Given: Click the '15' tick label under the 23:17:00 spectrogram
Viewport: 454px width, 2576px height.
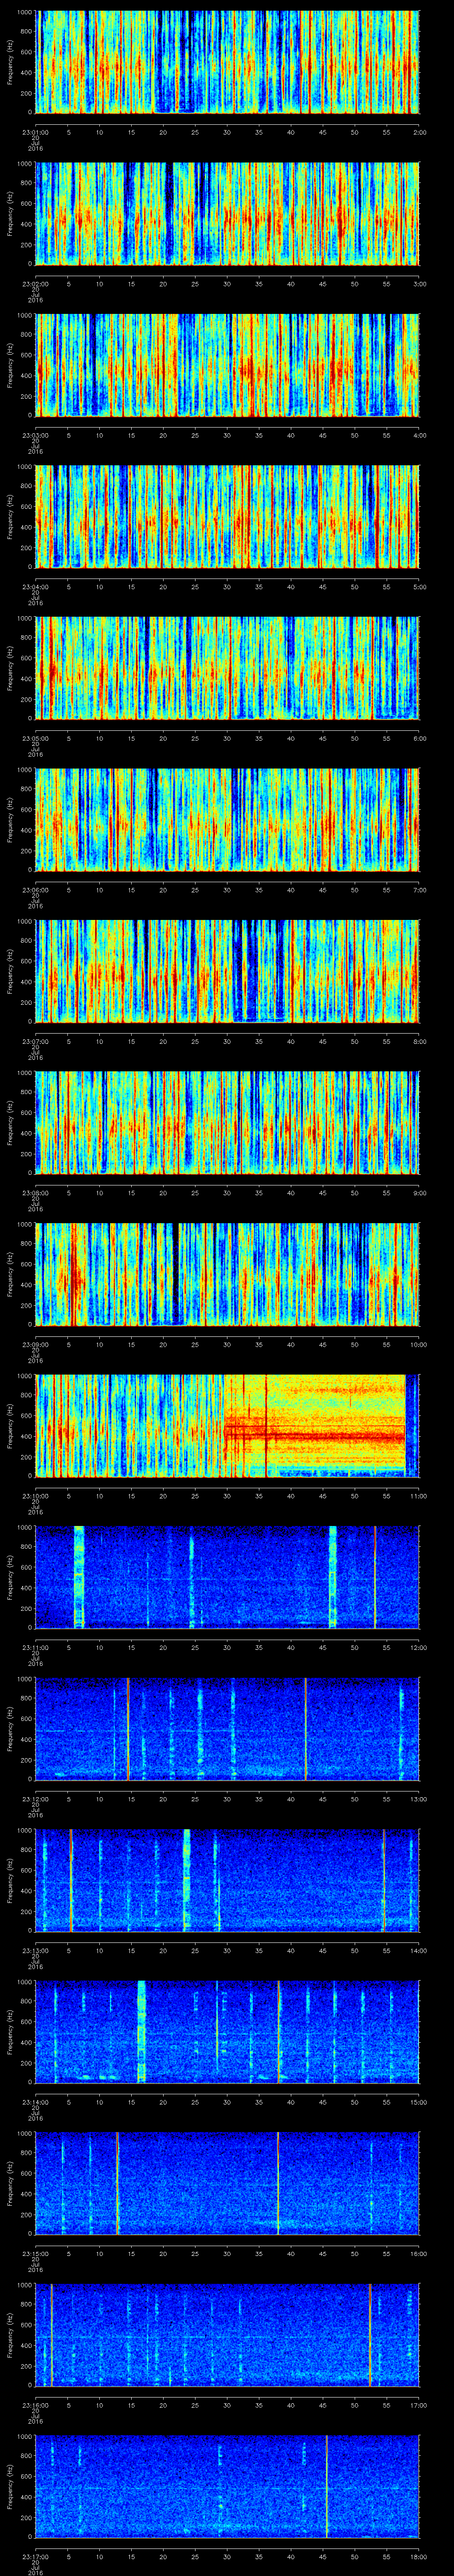Looking at the screenshot, I should click(x=131, y=2556).
